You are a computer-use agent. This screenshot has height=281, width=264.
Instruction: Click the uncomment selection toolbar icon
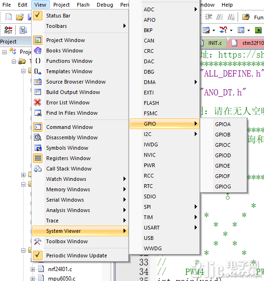231,17
